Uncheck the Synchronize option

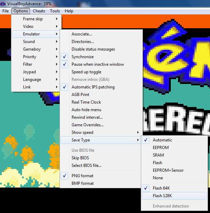click(x=101, y=57)
